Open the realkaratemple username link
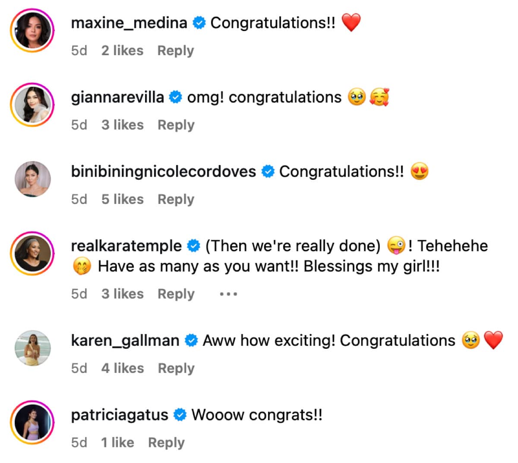The width and height of the screenshot is (518, 463). click(126, 246)
